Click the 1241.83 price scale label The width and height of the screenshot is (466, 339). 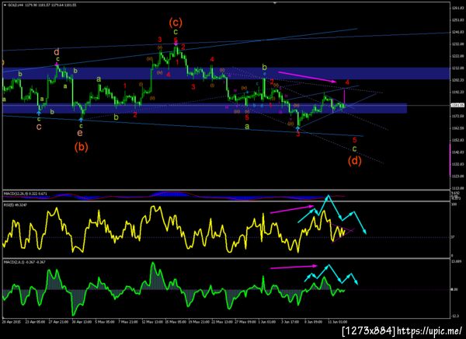coord(456,32)
